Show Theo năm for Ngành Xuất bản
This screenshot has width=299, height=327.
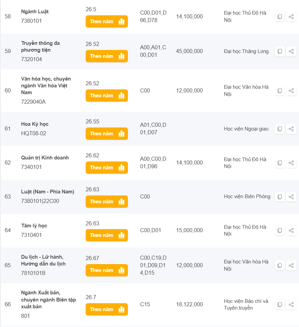click(x=106, y=309)
